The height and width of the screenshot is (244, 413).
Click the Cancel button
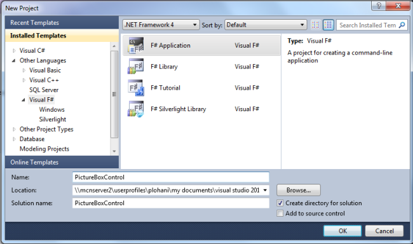click(x=384, y=231)
